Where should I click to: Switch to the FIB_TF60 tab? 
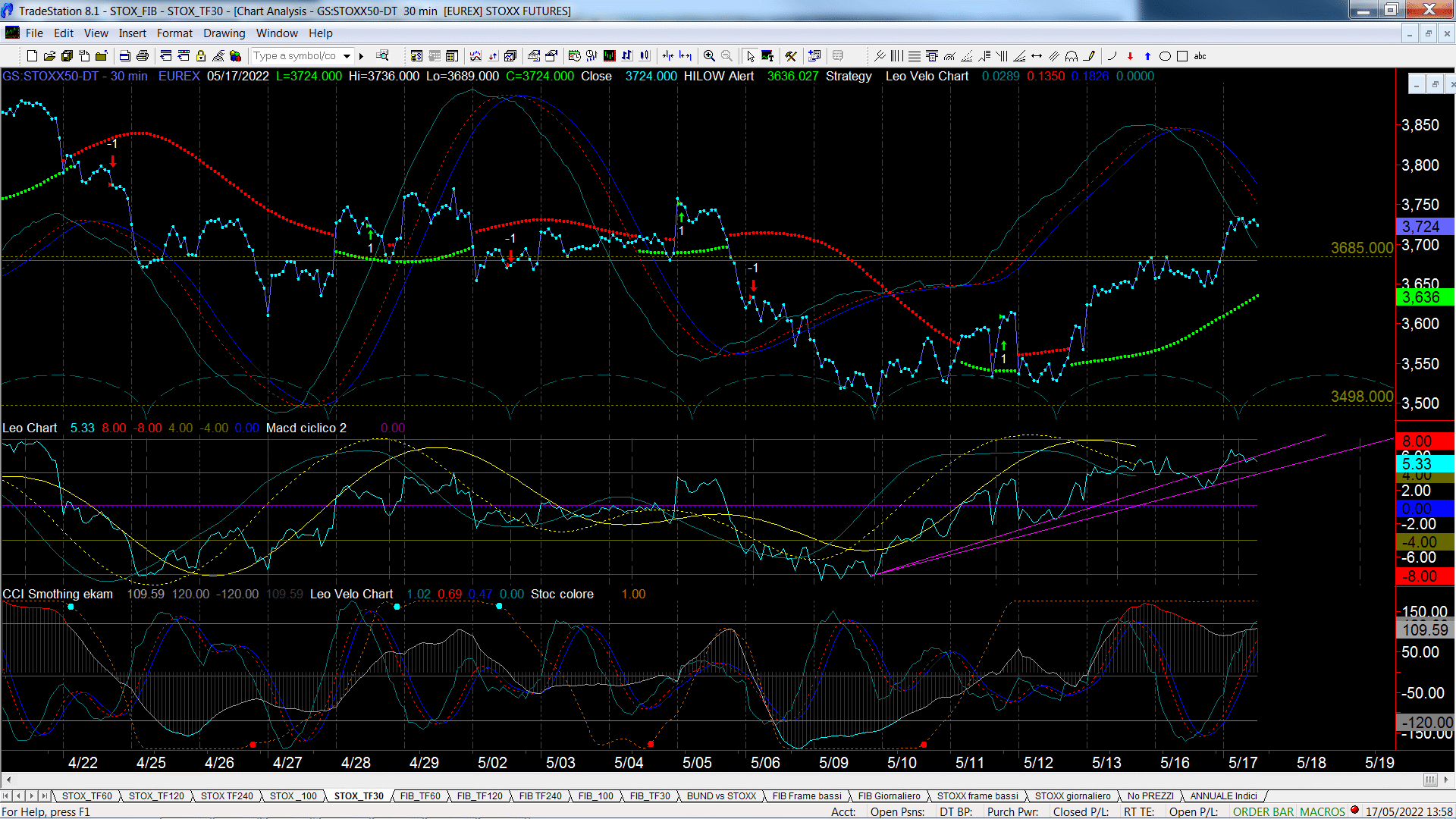[420, 795]
